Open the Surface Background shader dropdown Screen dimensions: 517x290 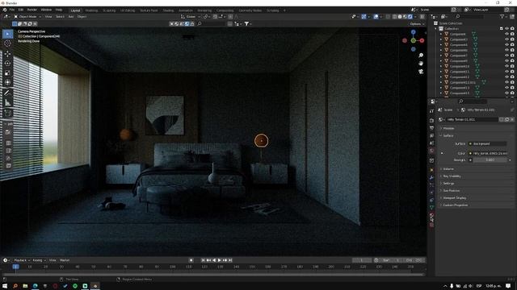(488, 143)
